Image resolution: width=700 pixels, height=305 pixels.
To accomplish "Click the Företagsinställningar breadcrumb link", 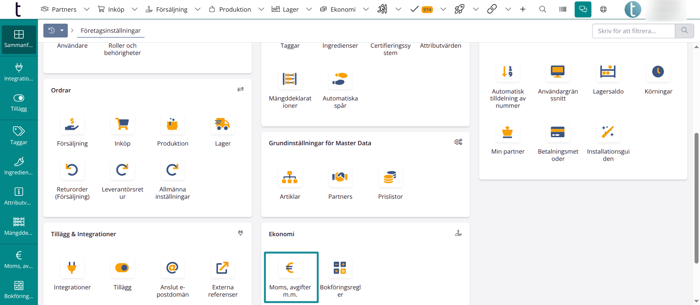I will [x=110, y=31].
